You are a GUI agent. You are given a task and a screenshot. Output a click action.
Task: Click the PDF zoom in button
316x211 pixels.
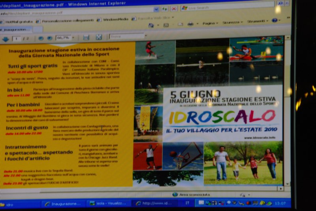coord(50,38)
